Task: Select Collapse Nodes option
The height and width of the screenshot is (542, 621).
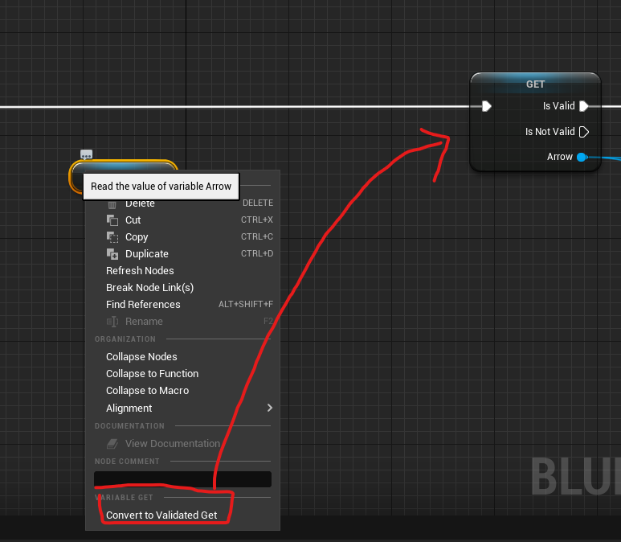Action: pyautogui.click(x=182, y=357)
